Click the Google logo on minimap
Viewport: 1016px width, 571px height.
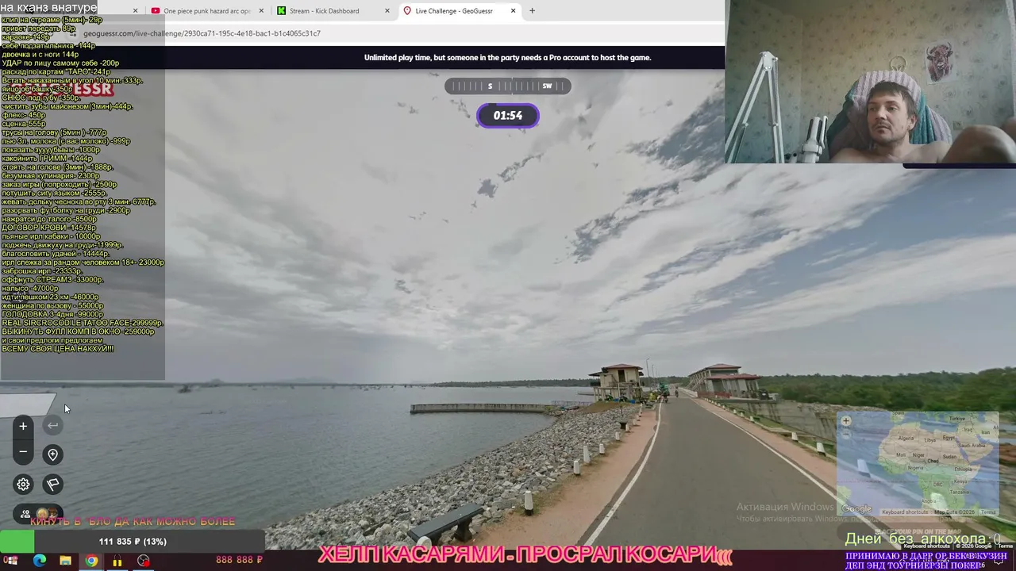click(856, 509)
